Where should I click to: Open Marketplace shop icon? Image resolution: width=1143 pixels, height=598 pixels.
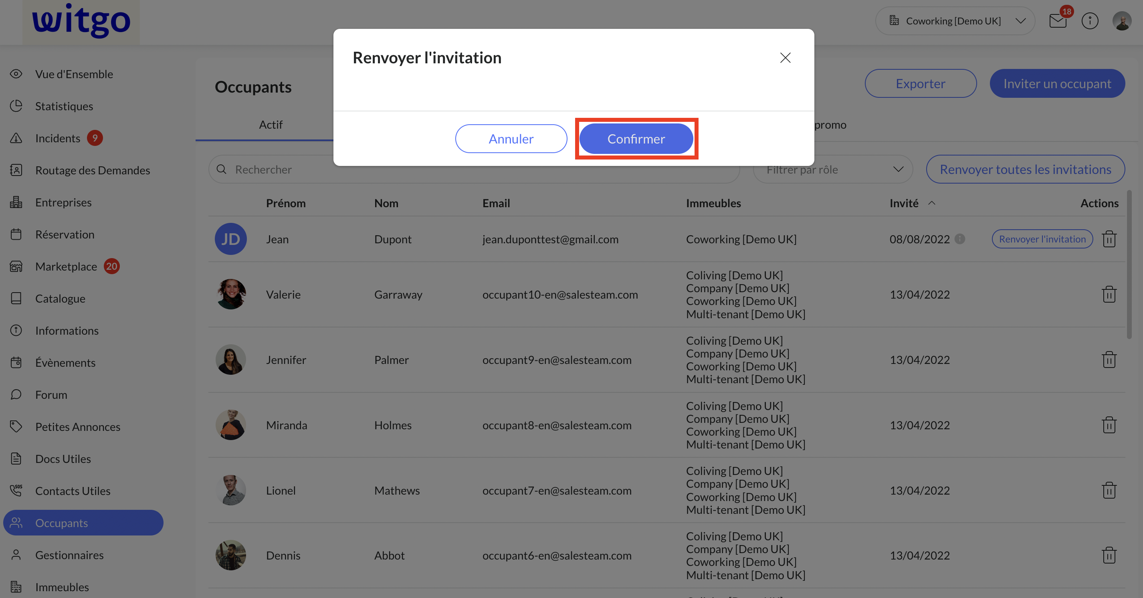pyautogui.click(x=16, y=266)
